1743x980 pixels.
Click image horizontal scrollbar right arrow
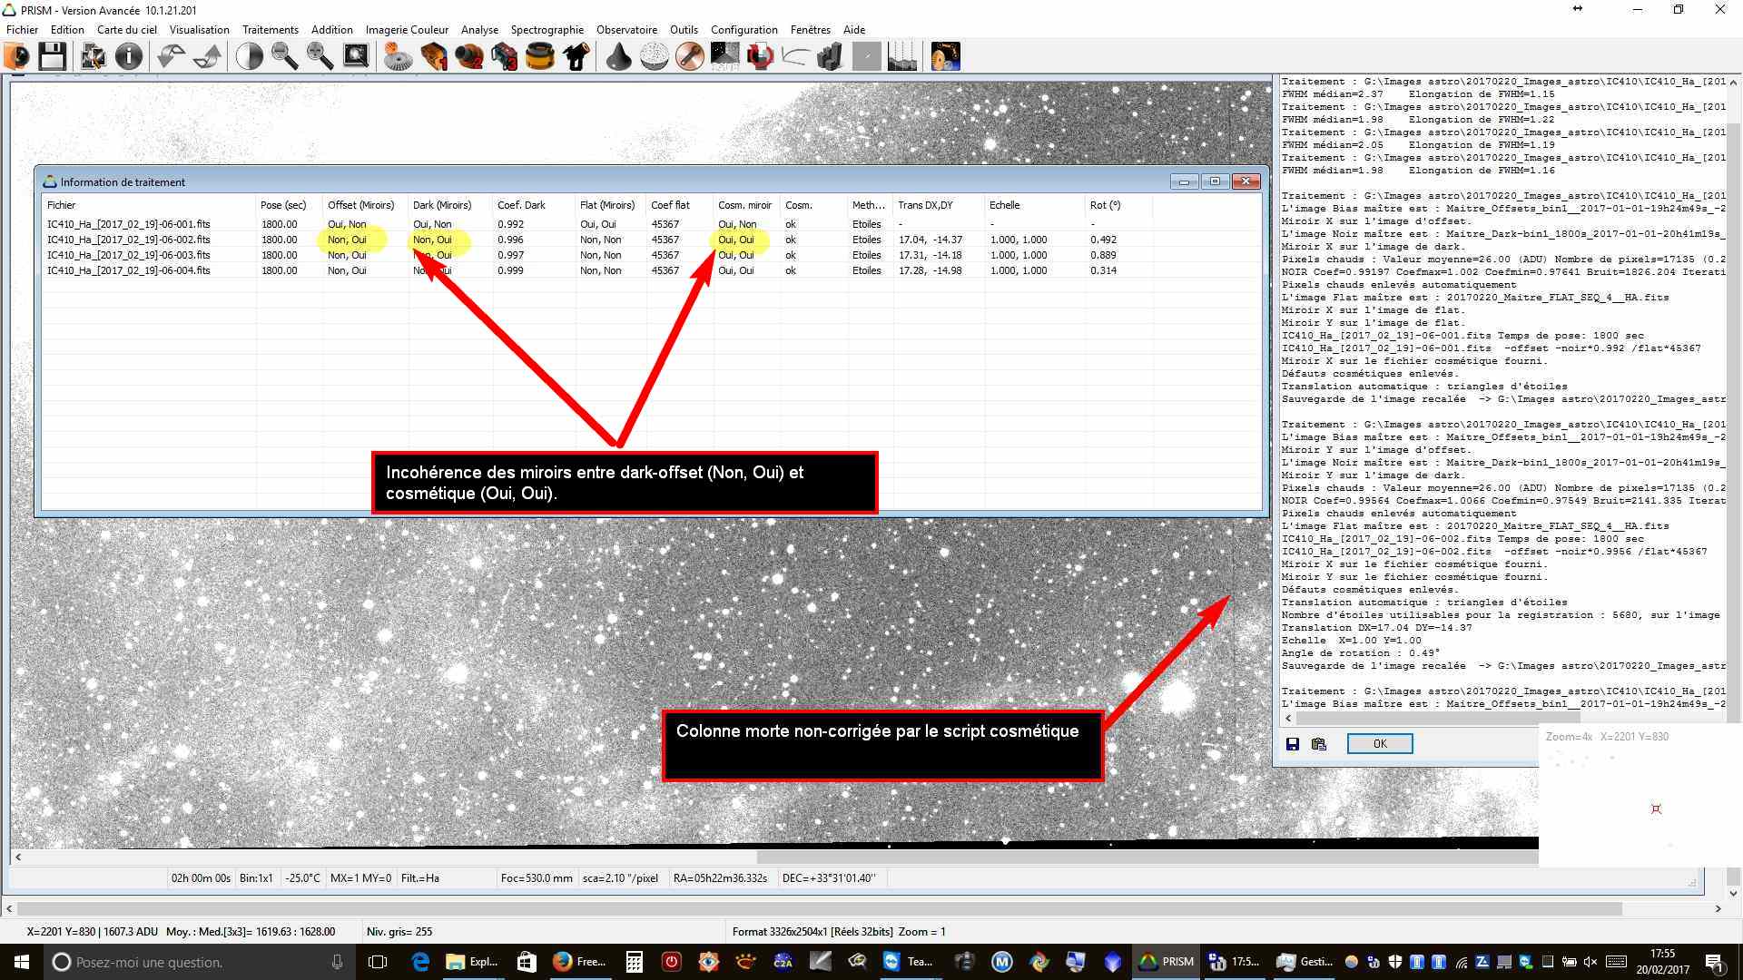[1718, 908]
